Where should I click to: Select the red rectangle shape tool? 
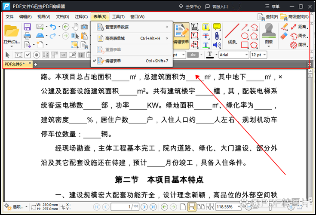[245, 45]
